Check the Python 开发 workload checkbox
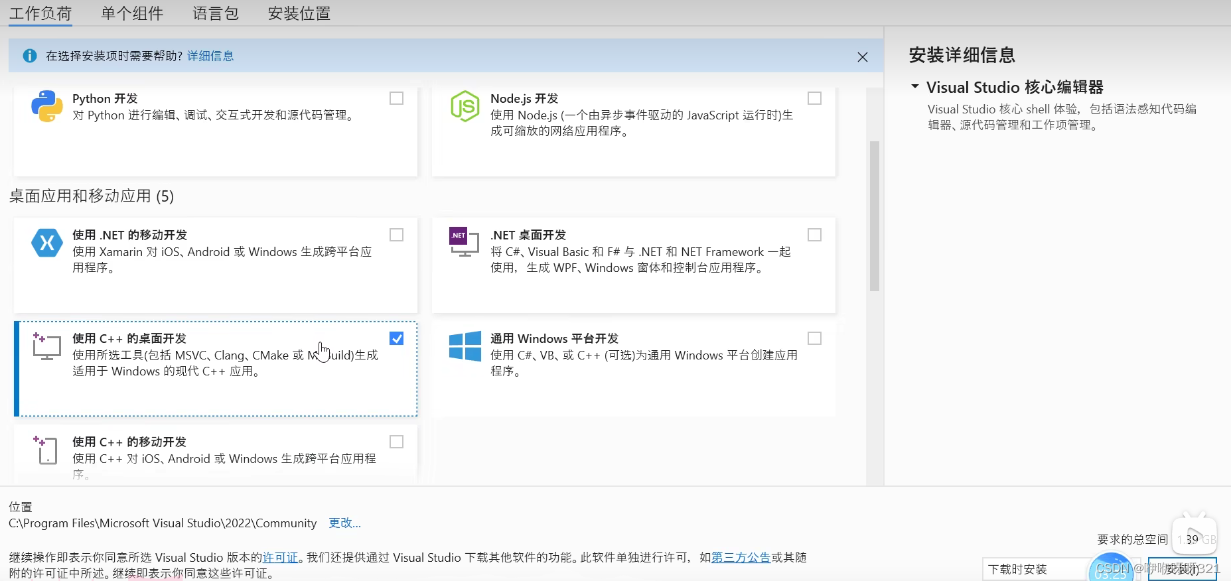 coord(397,98)
